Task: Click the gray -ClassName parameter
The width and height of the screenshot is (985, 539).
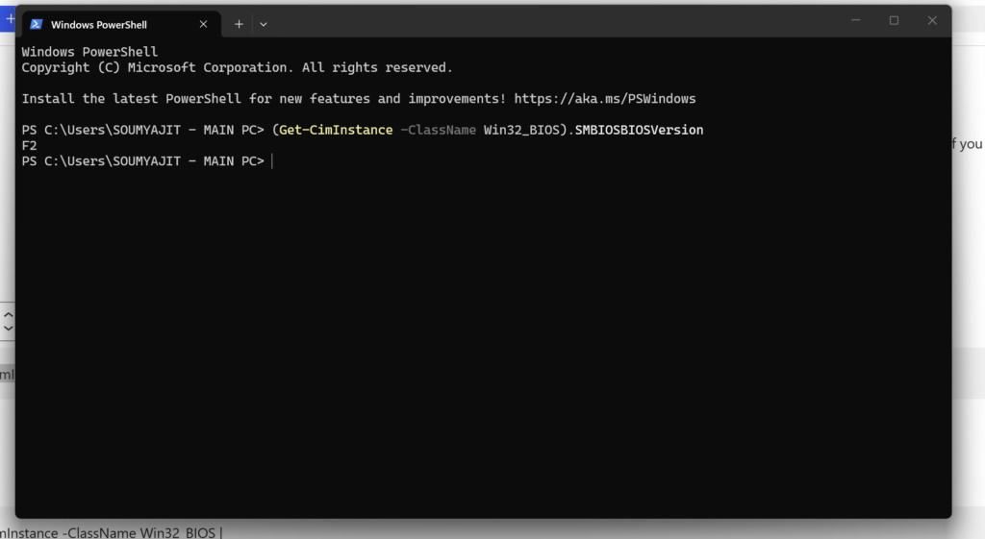Action: [438, 130]
